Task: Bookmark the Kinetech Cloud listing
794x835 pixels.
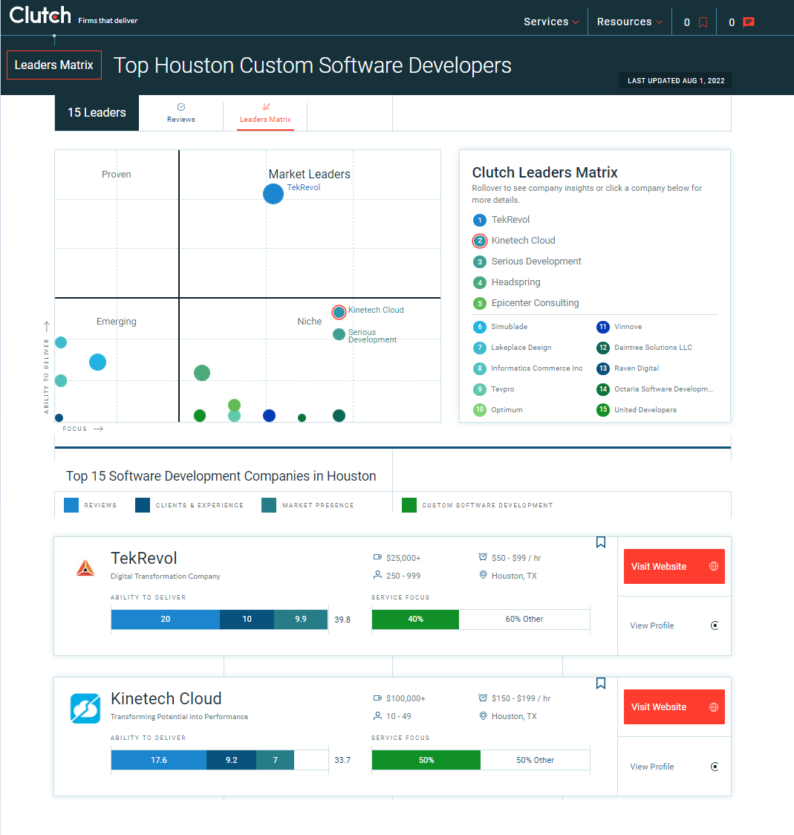Action: coord(601,683)
